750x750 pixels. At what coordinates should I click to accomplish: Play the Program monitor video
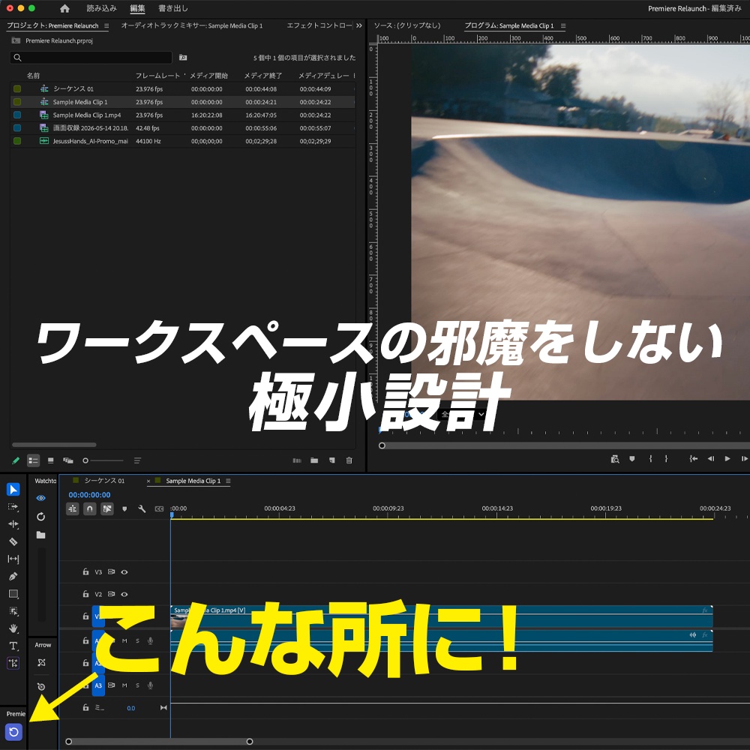727,459
